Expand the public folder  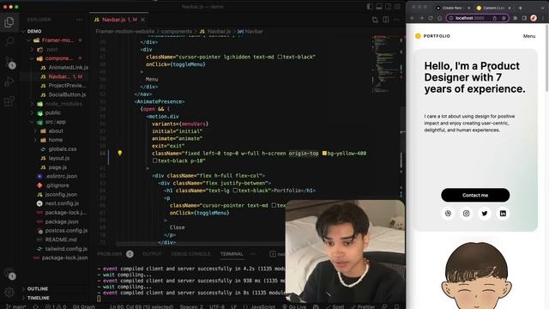pos(33,112)
